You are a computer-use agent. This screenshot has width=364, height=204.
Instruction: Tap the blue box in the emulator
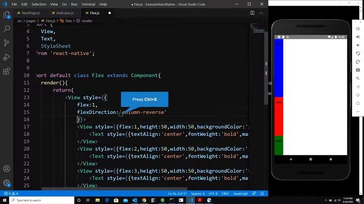click(279, 68)
